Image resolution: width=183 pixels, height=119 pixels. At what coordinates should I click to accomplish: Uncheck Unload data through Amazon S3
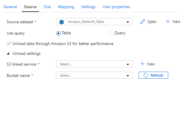[x=9, y=44]
